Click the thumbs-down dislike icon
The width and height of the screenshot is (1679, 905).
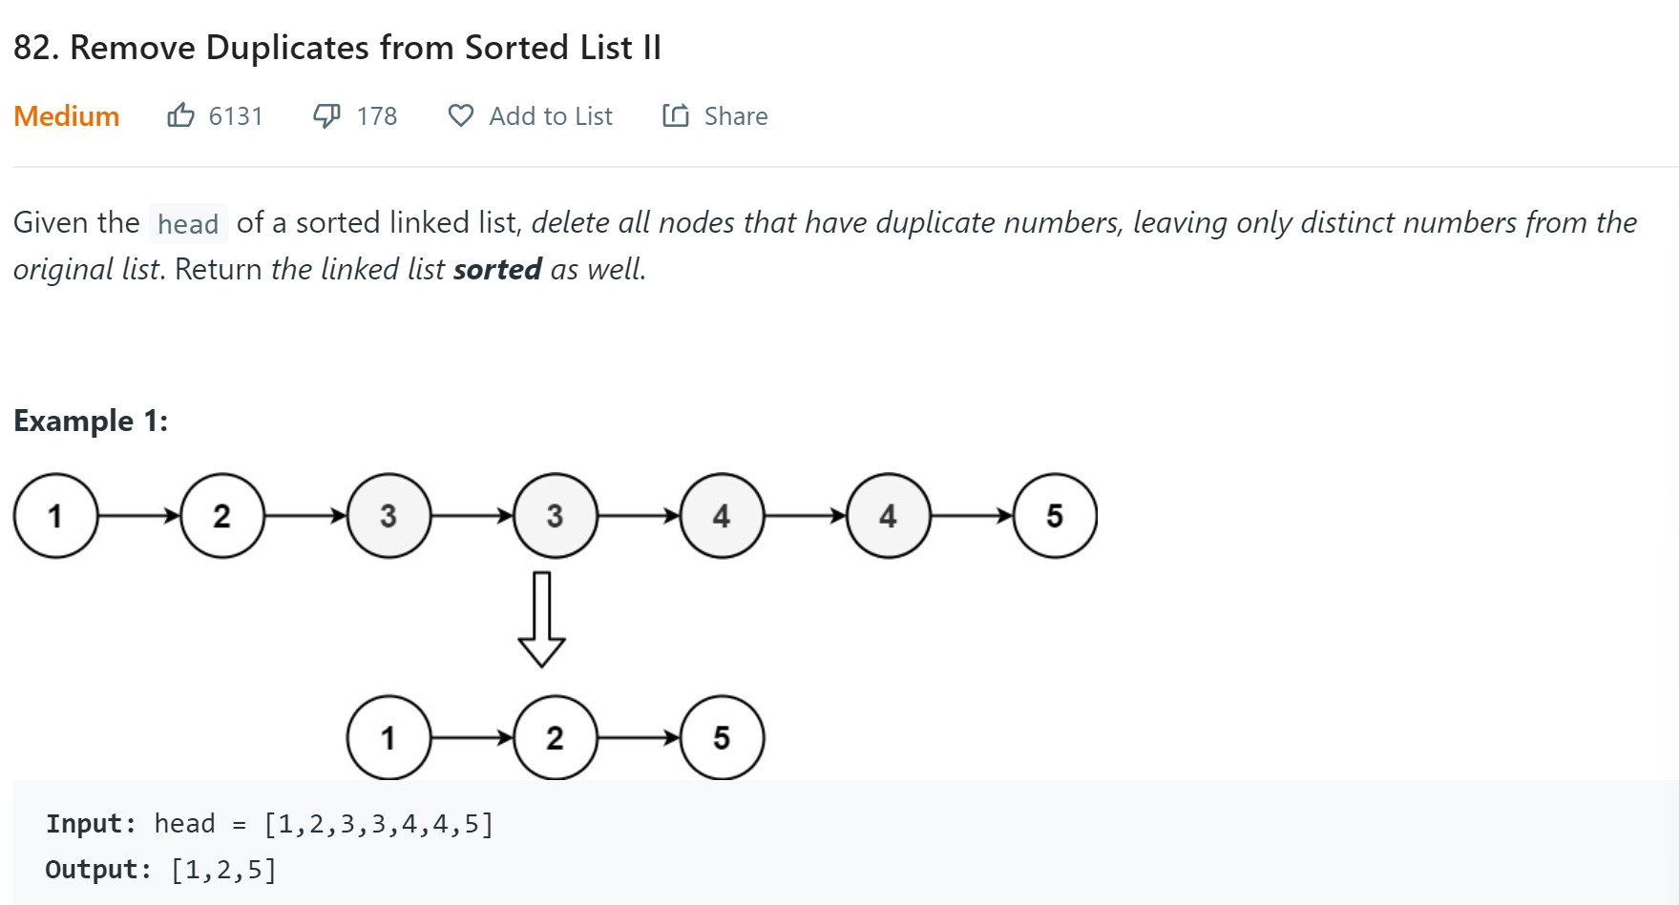pos(326,115)
